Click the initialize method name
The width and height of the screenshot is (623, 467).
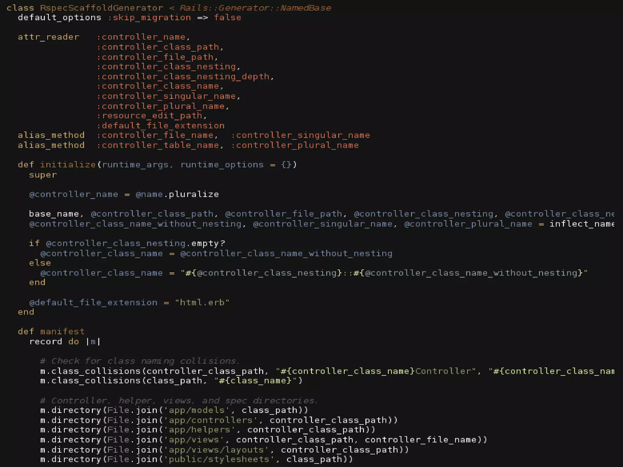(68, 165)
